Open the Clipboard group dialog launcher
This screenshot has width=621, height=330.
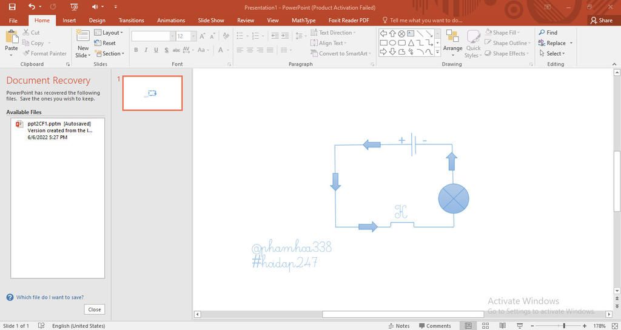click(x=68, y=64)
